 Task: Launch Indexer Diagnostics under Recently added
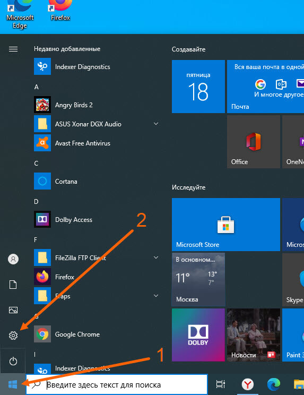(x=97, y=66)
